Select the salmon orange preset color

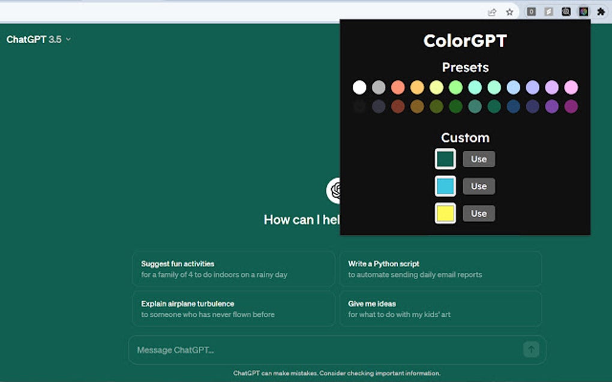tap(398, 87)
